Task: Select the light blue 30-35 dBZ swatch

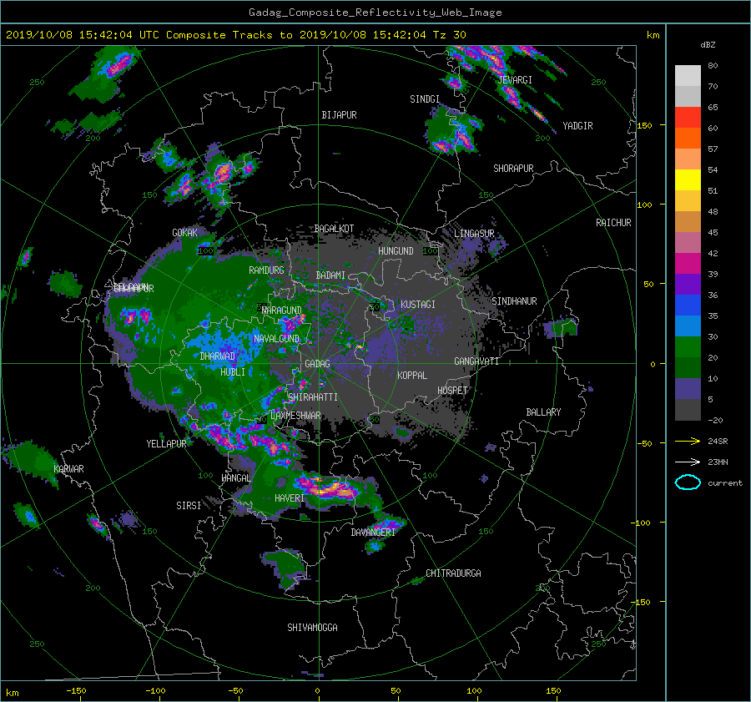Action: 688,326
